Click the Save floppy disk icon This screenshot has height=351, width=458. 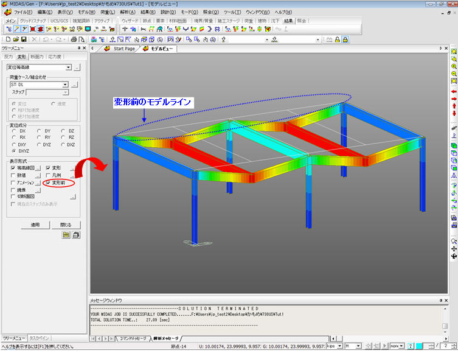click(24, 40)
